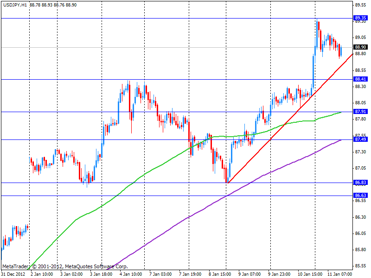Click the blue 88.41 price level label
The width and height of the screenshot is (371, 278).
pyautogui.click(x=360, y=79)
